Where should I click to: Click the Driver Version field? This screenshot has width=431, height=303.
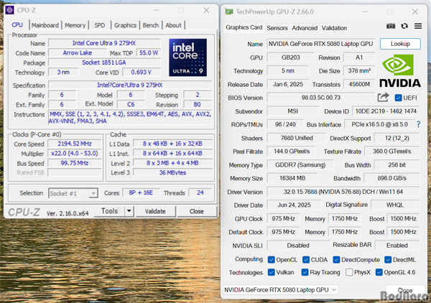point(343,192)
